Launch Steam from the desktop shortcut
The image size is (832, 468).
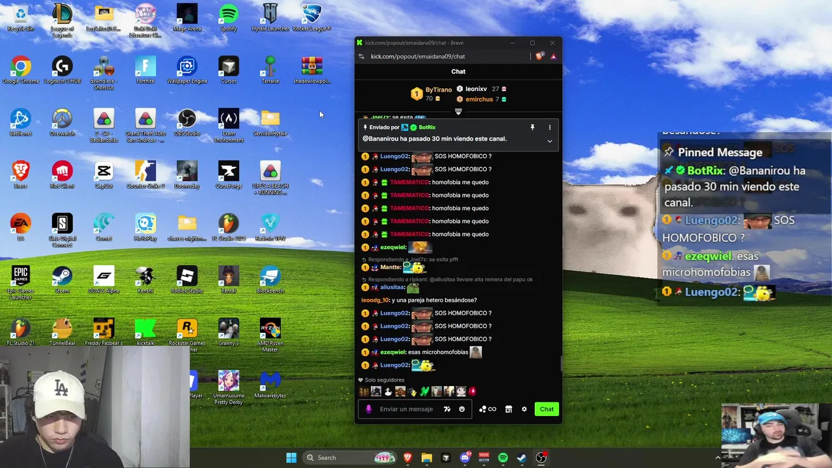coord(62,280)
